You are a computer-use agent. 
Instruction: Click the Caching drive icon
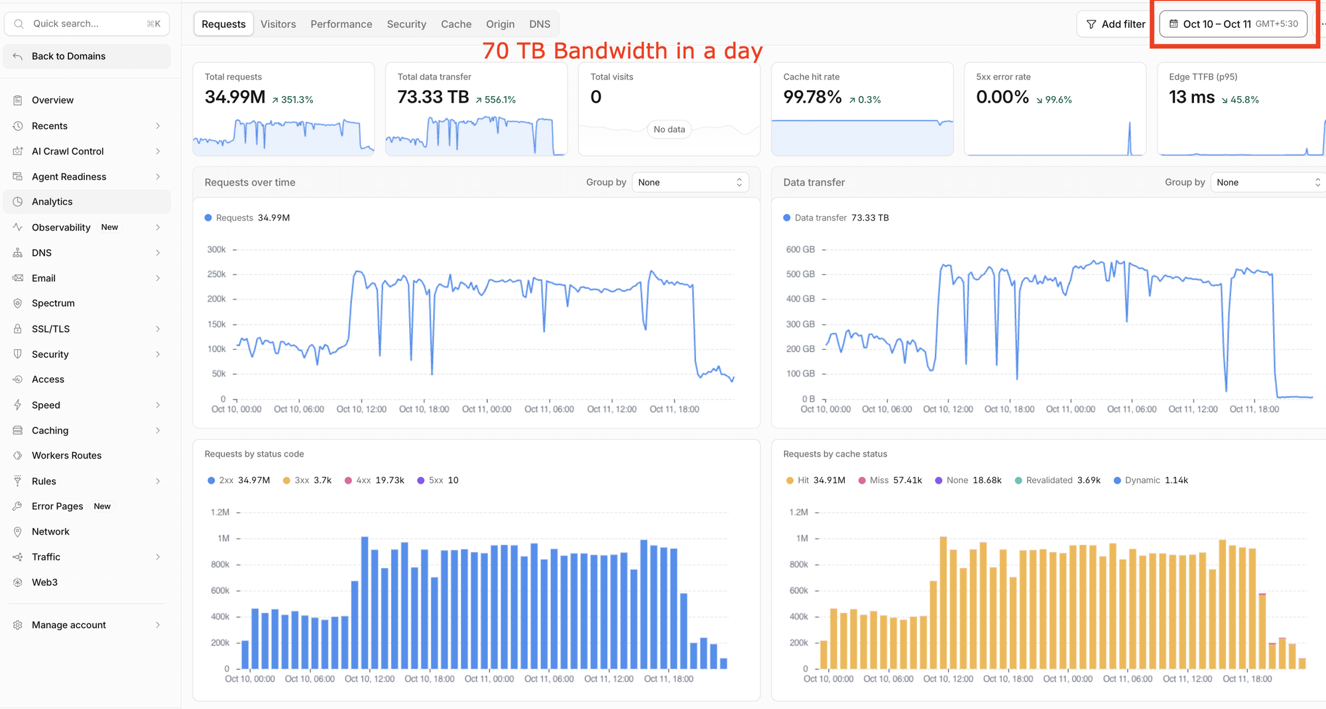[x=18, y=430]
